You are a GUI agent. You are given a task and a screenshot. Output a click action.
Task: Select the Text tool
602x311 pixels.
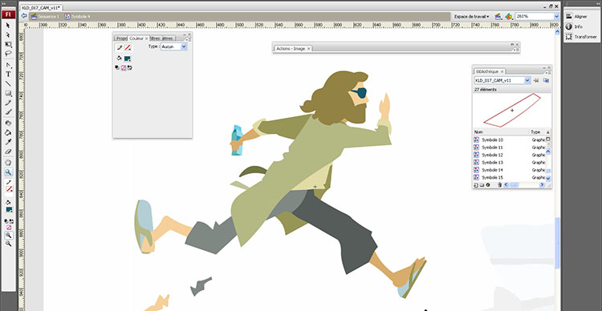pos(8,74)
